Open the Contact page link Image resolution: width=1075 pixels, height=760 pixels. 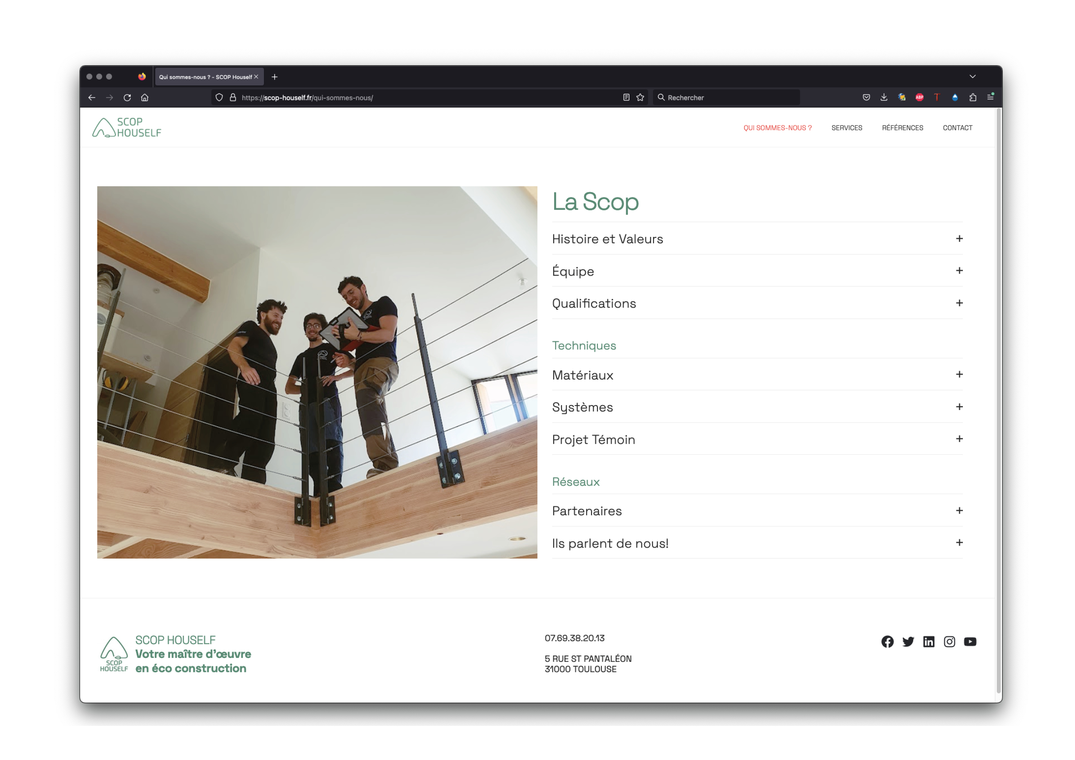click(957, 128)
